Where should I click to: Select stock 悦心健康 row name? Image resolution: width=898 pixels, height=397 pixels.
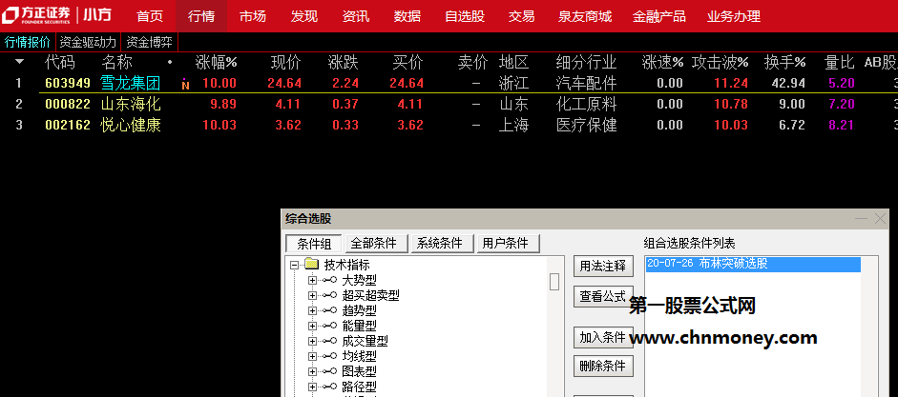(x=130, y=125)
